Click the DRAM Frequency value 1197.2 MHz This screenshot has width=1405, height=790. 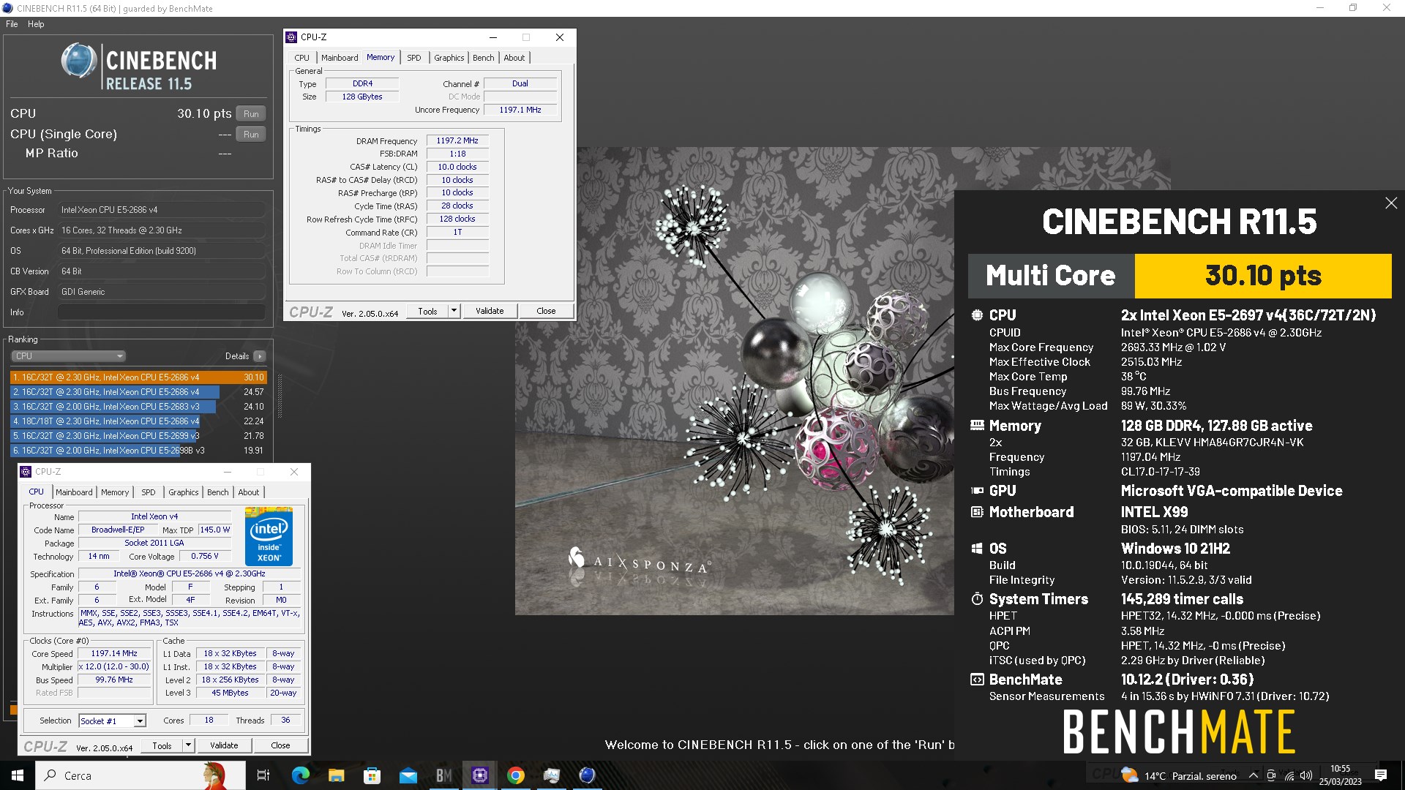pyautogui.click(x=457, y=140)
